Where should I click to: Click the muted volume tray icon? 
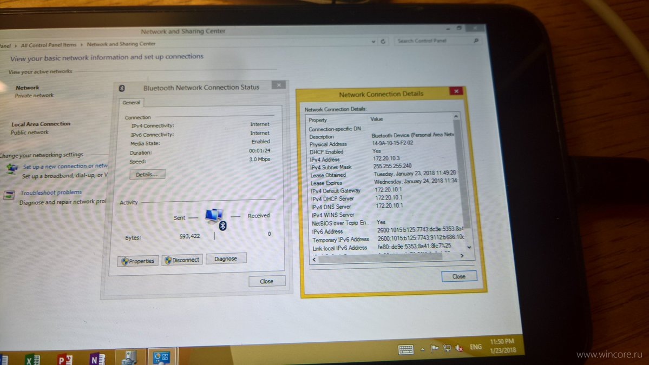459,348
